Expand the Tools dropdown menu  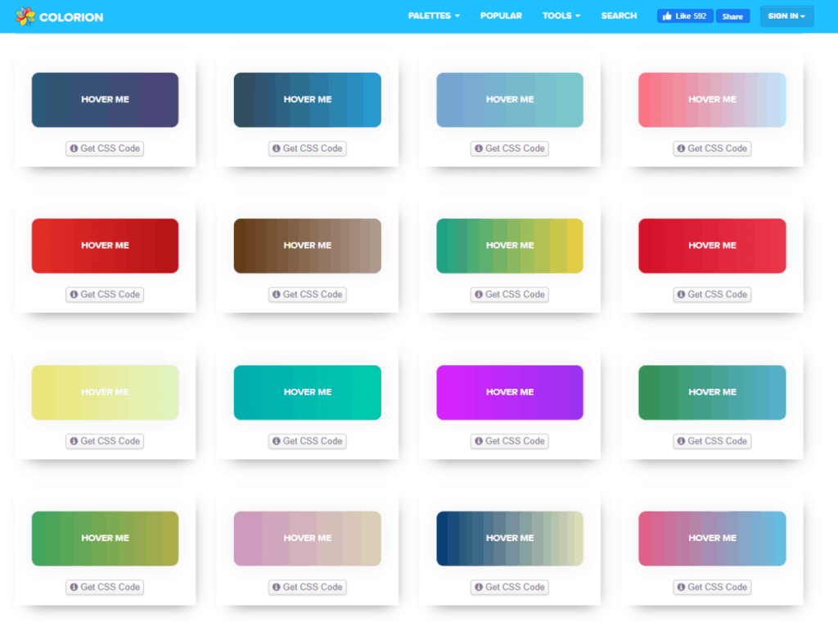(561, 16)
